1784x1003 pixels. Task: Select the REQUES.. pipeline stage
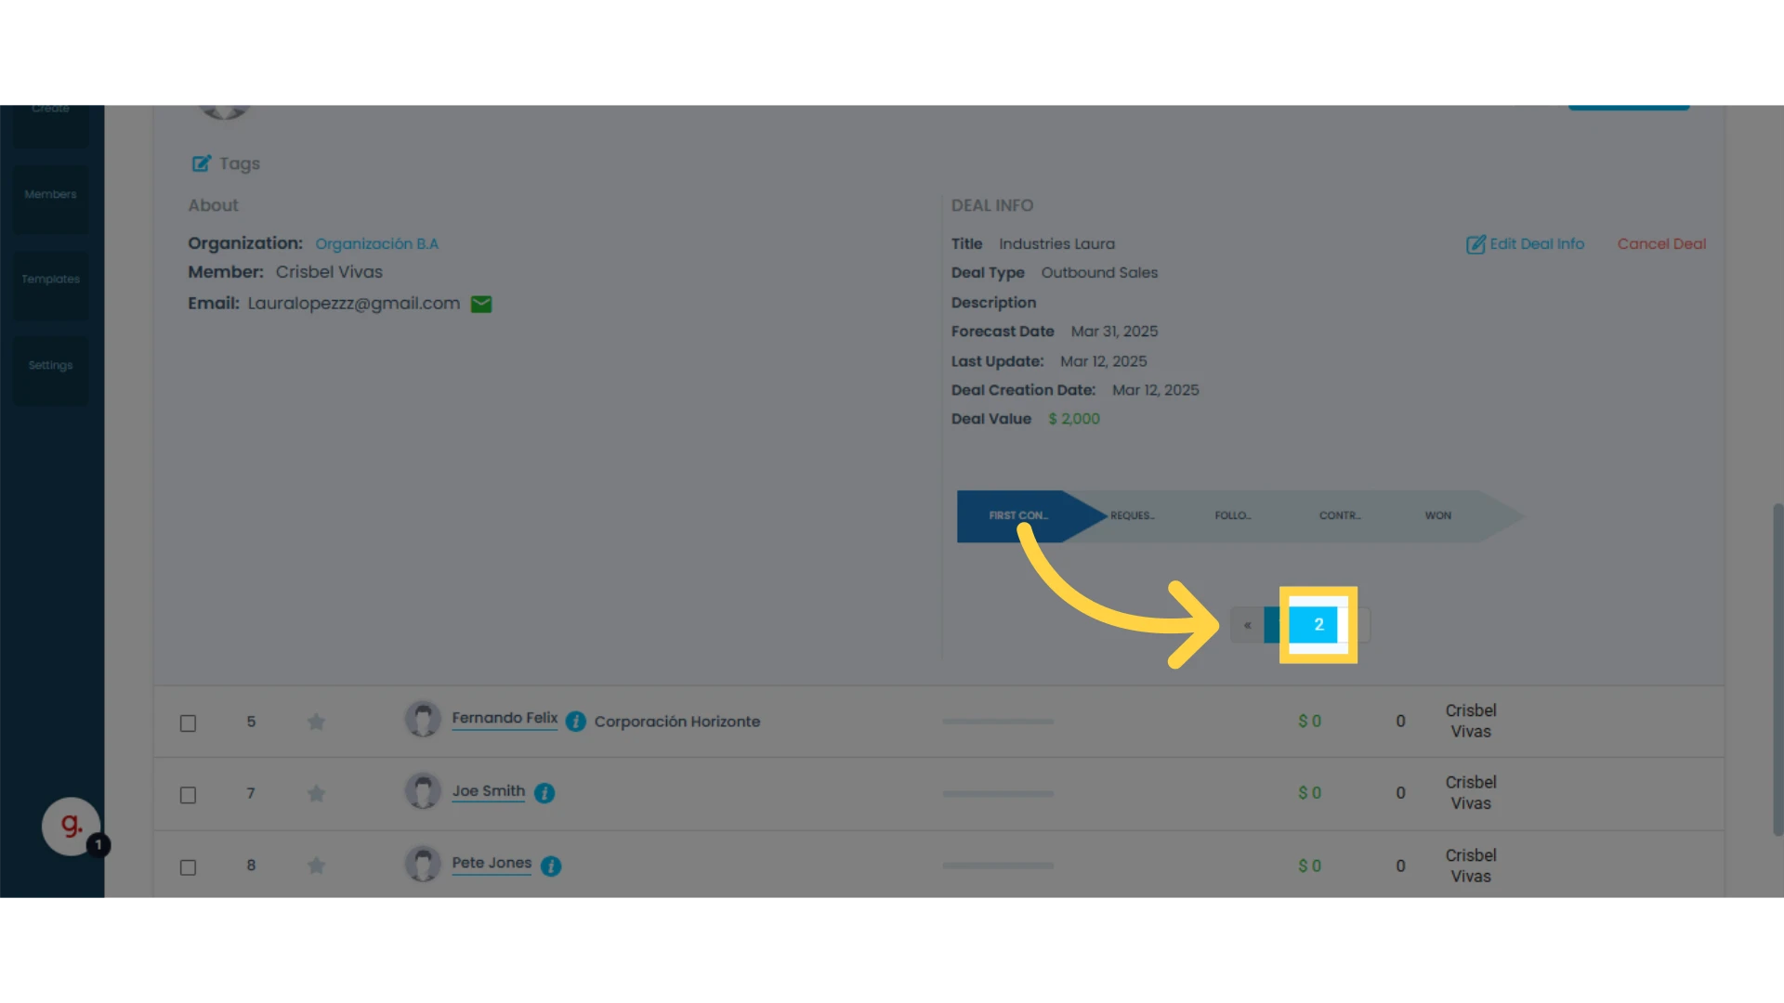coord(1133,515)
